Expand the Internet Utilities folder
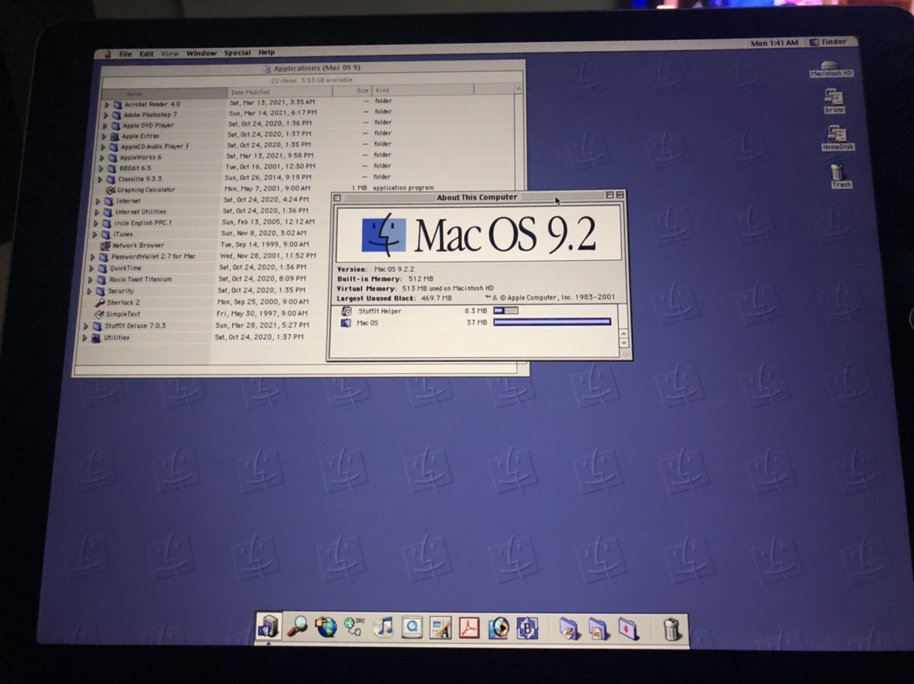The width and height of the screenshot is (914, 684). tap(97, 212)
